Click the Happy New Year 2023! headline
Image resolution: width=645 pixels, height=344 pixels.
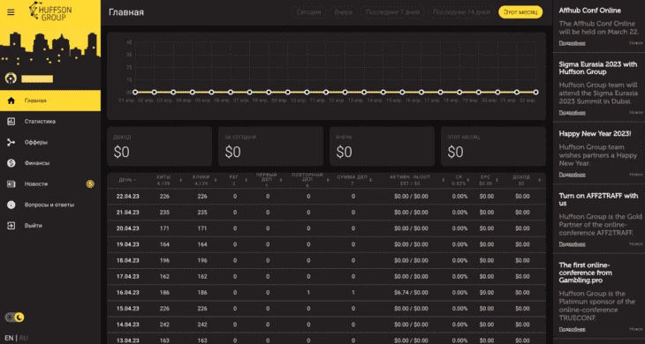pyautogui.click(x=595, y=134)
